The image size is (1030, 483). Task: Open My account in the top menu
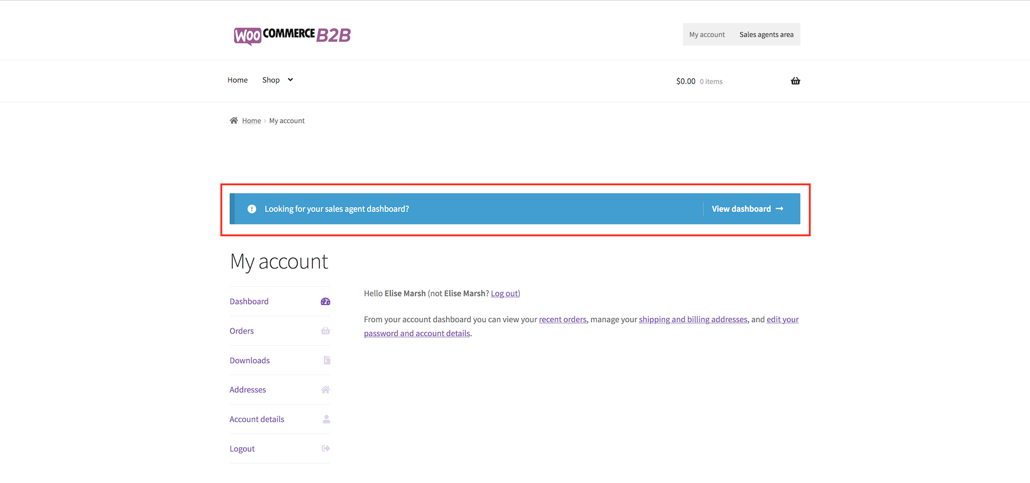click(707, 34)
